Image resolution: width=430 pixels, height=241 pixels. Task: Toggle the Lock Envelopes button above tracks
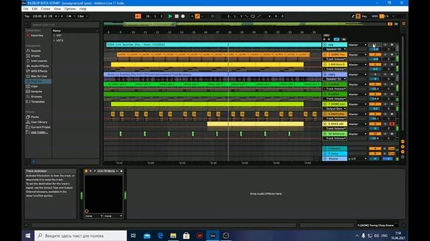(344, 39)
